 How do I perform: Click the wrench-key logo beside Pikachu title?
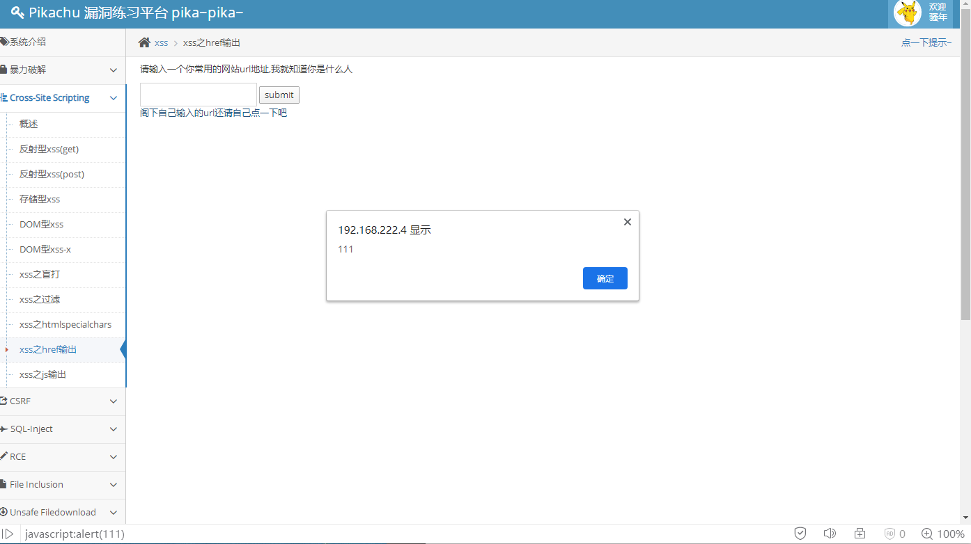click(x=19, y=13)
